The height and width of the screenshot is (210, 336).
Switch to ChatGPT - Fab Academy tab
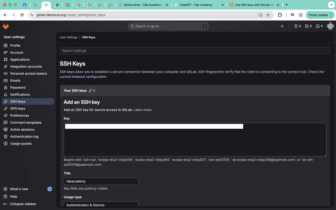(x=196, y=5)
